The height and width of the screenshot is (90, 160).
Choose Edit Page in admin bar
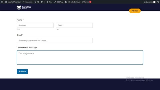tap(59, 2)
